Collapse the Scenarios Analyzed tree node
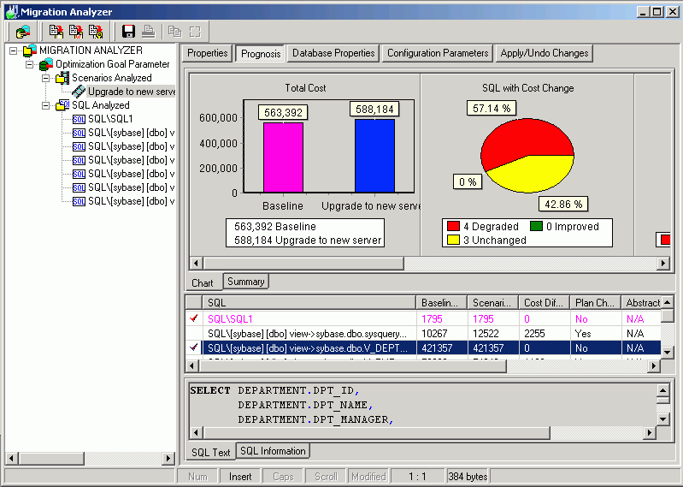This screenshot has height=487, width=683. tap(46, 78)
